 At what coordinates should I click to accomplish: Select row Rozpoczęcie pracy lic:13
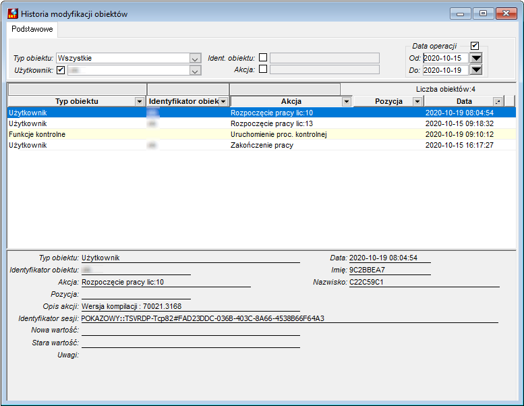(262, 123)
